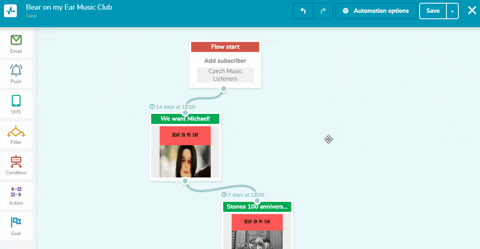Screen dimensions: 480x249
Task: Close the automation editor
Action: 472,11
